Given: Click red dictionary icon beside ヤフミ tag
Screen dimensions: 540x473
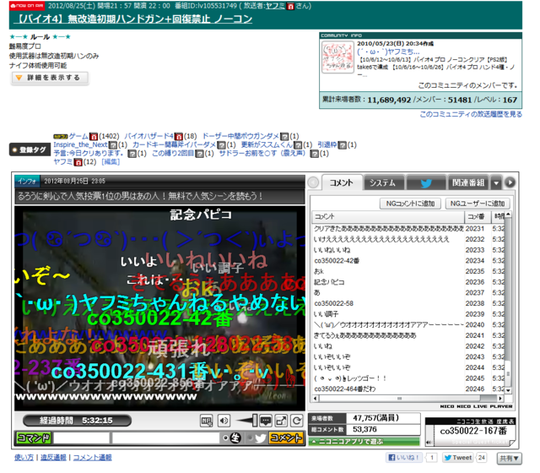Looking at the screenshot, I should point(78,162).
